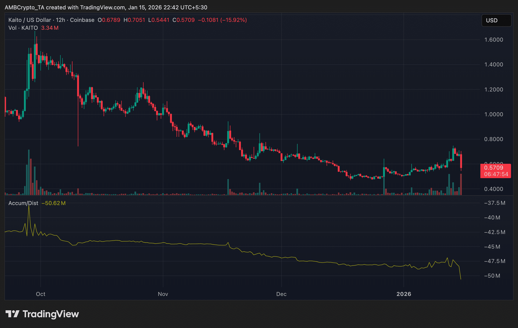
Task: Click the Dec marker on time axis
Action: tap(281, 294)
